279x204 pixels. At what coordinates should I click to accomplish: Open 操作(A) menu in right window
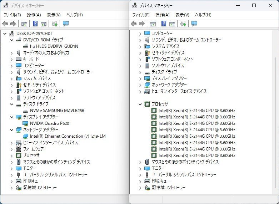coord(163,15)
